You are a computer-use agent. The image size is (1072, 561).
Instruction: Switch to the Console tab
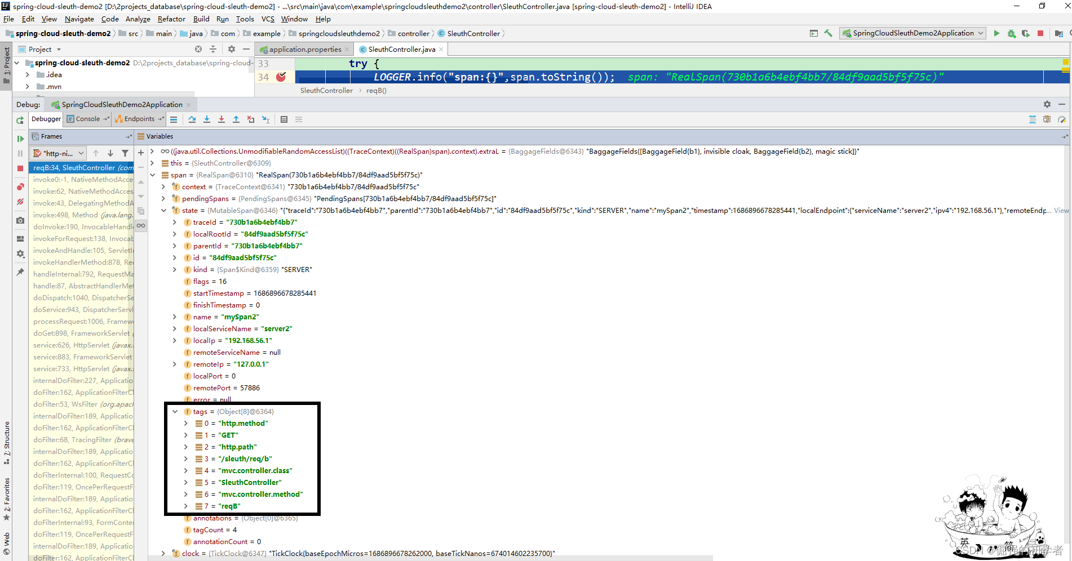click(87, 119)
